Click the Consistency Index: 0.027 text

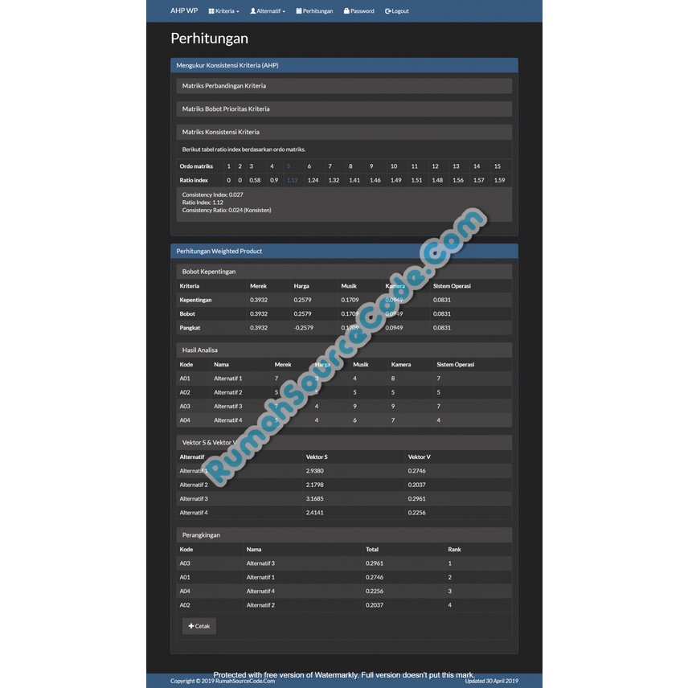tap(212, 195)
